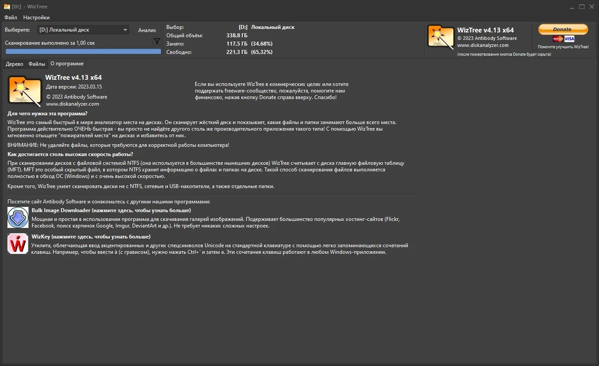This screenshot has height=366, width=599.
Task: Open www.diskanalyzer.com link in top-right panel
Action: [483, 45]
